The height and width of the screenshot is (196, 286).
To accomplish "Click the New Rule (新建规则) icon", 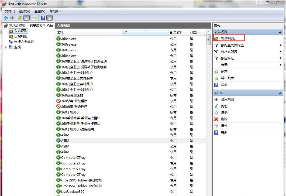I will click(x=216, y=39).
